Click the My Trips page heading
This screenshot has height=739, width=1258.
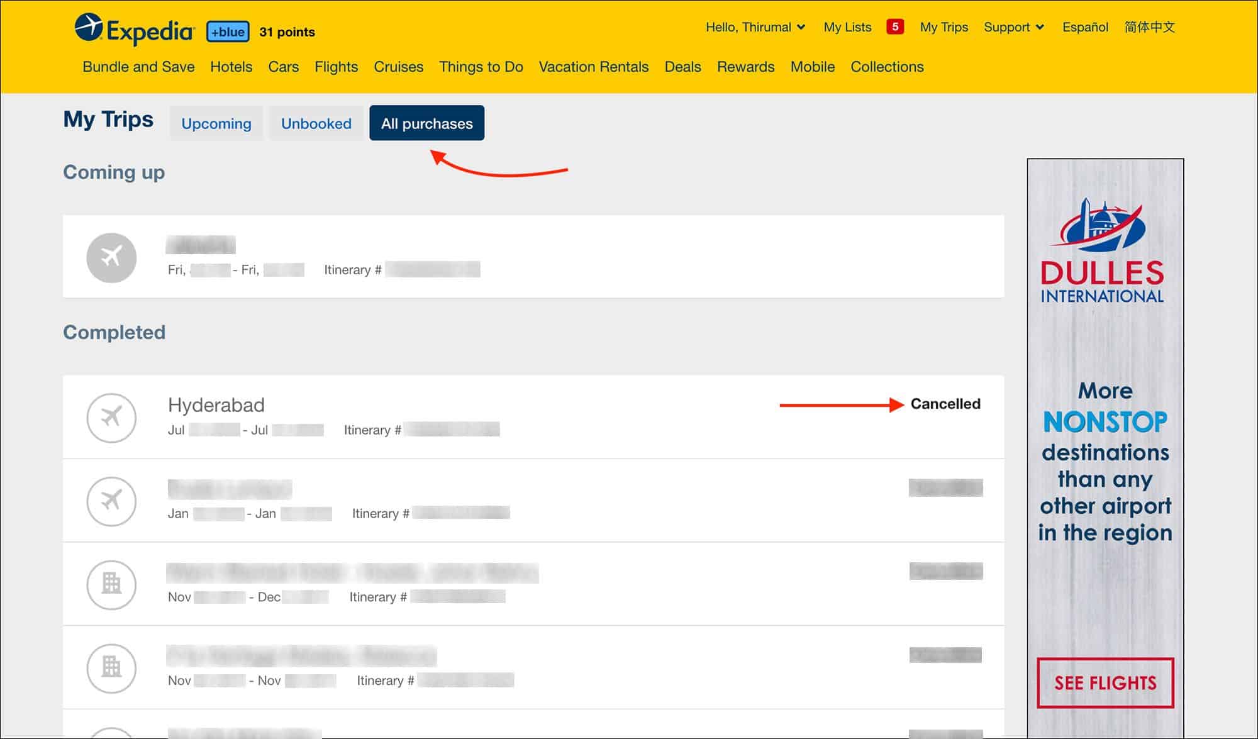click(108, 119)
